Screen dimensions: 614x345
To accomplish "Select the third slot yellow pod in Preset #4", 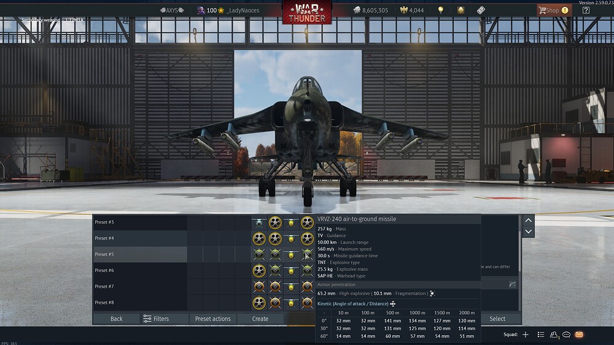I will pos(291,238).
